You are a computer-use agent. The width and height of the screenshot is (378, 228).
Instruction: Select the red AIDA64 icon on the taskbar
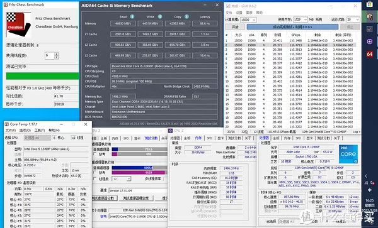370,54
